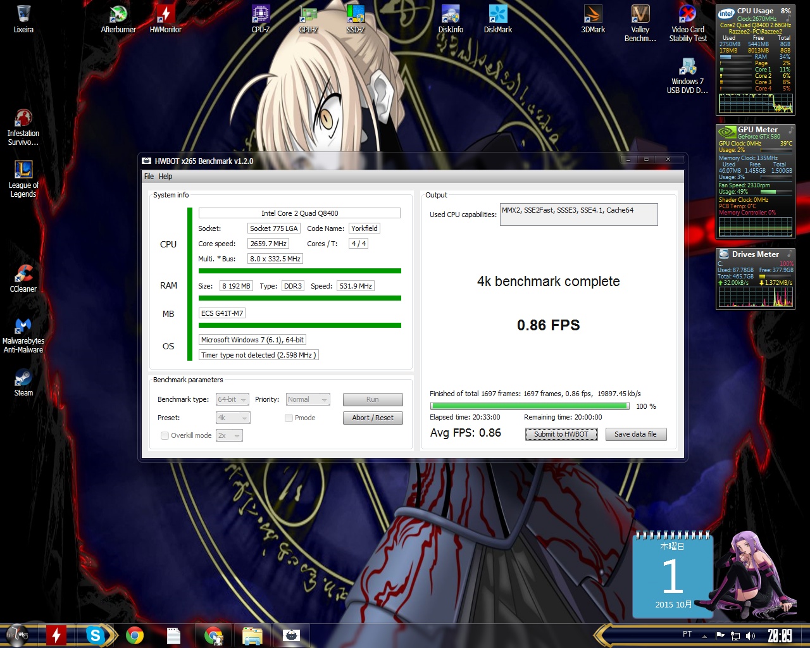Click the network tray icon
This screenshot has width=810, height=648.
tap(735, 635)
